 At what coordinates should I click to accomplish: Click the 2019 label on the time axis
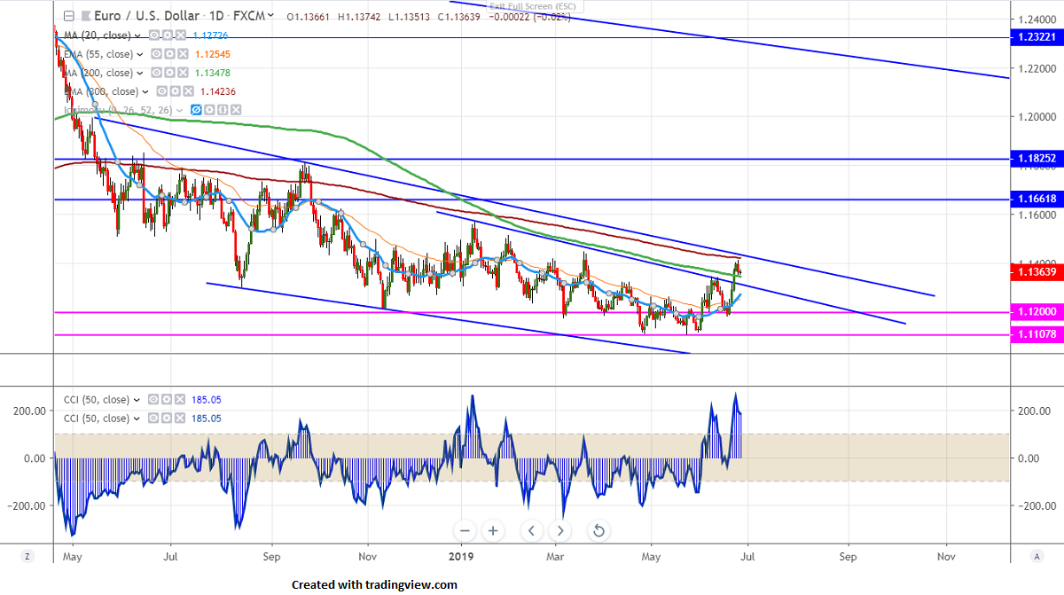pyautogui.click(x=462, y=557)
